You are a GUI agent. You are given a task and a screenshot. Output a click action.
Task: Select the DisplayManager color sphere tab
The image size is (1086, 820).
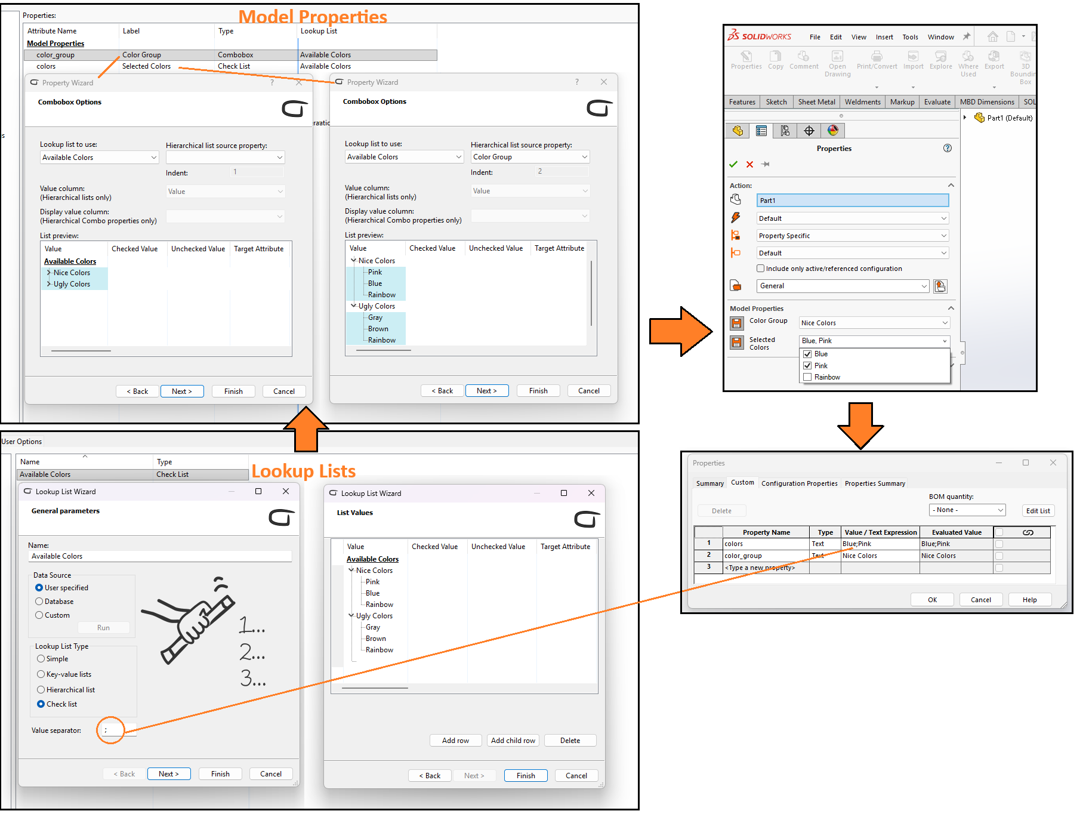833,131
